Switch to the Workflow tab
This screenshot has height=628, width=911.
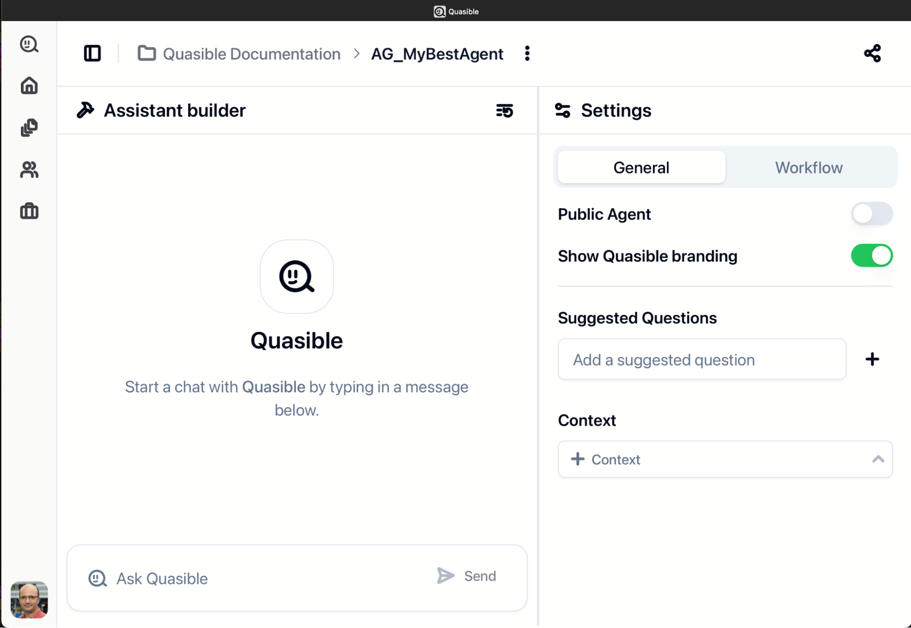[x=808, y=168]
